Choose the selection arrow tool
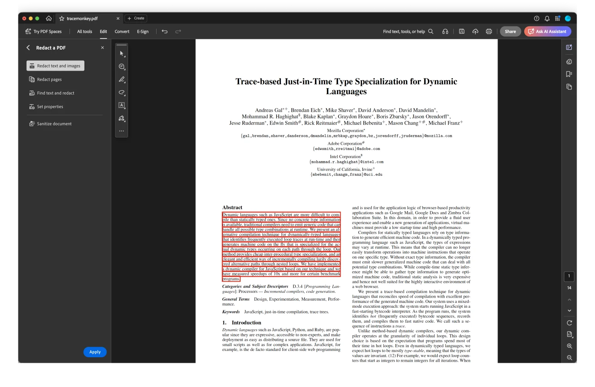 122,54
